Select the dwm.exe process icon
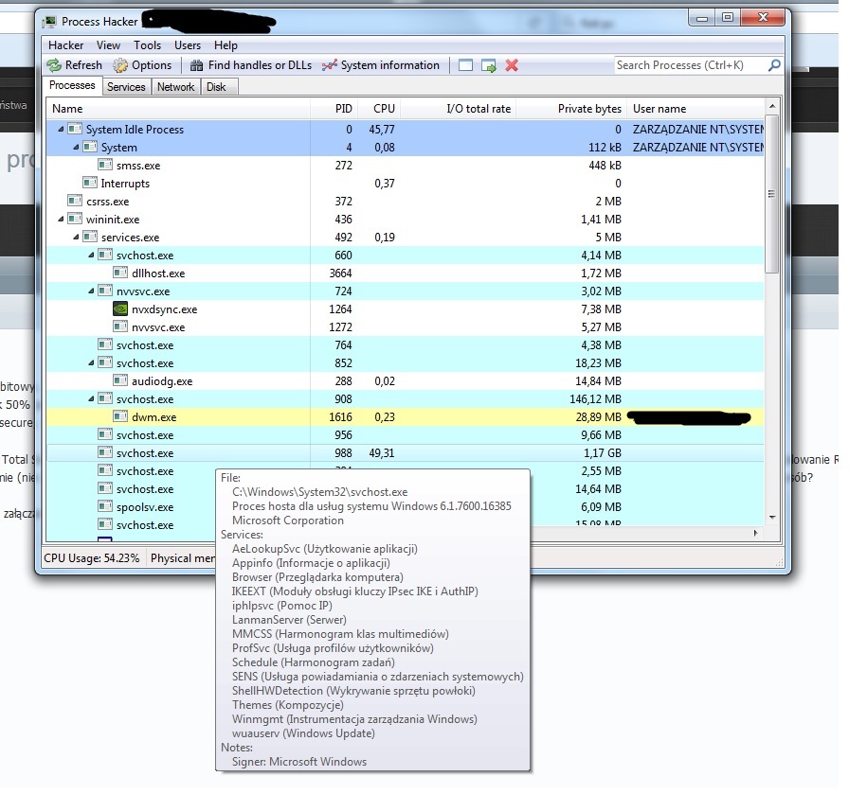This screenshot has height=794, width=867. pyautogui.click(x=120, y=416)
